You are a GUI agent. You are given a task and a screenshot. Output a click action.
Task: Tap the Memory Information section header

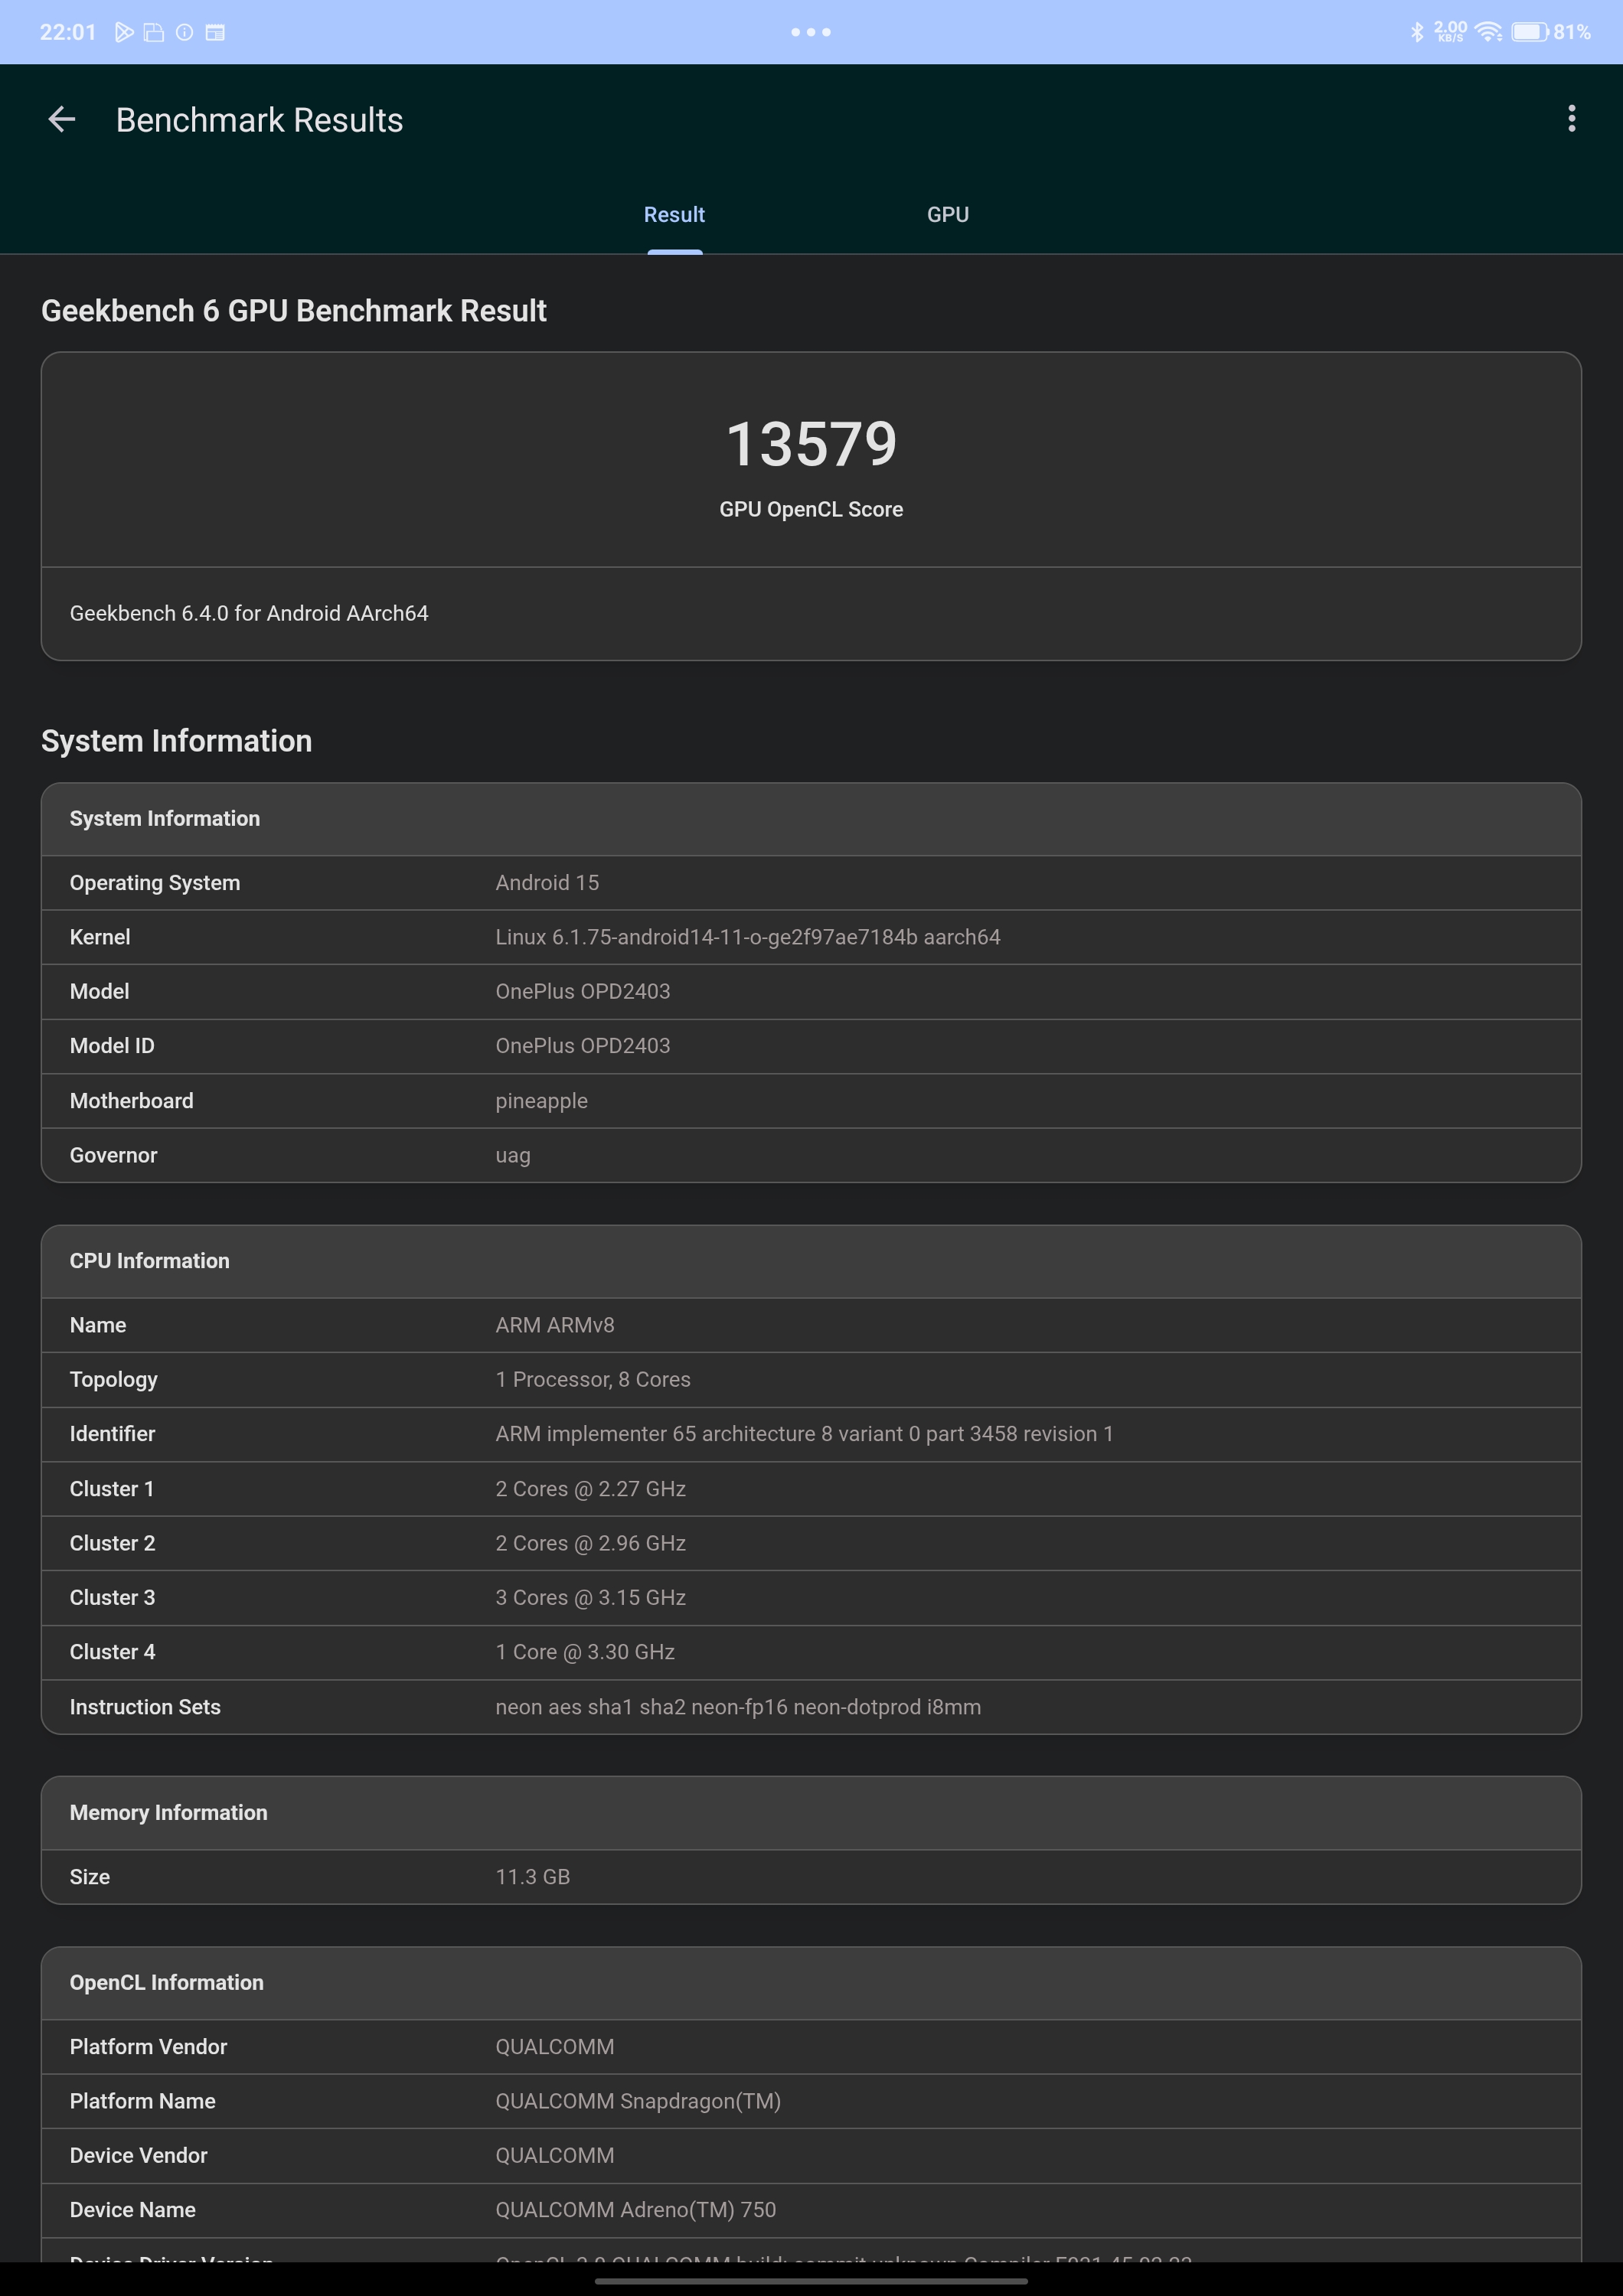811,1813
